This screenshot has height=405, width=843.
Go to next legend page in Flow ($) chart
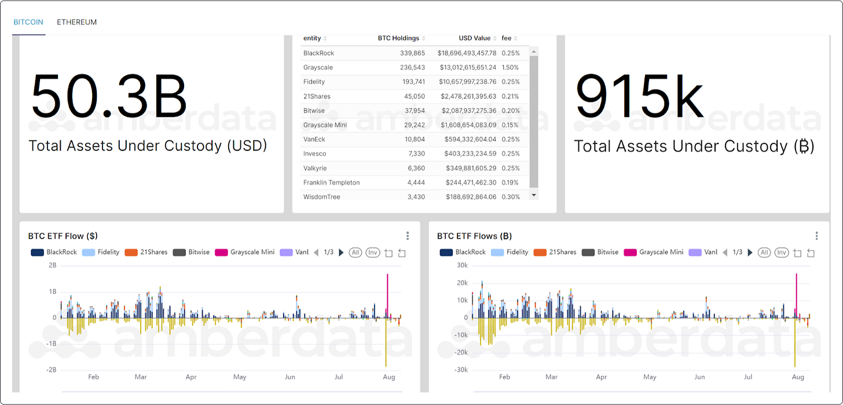point(341,252)
